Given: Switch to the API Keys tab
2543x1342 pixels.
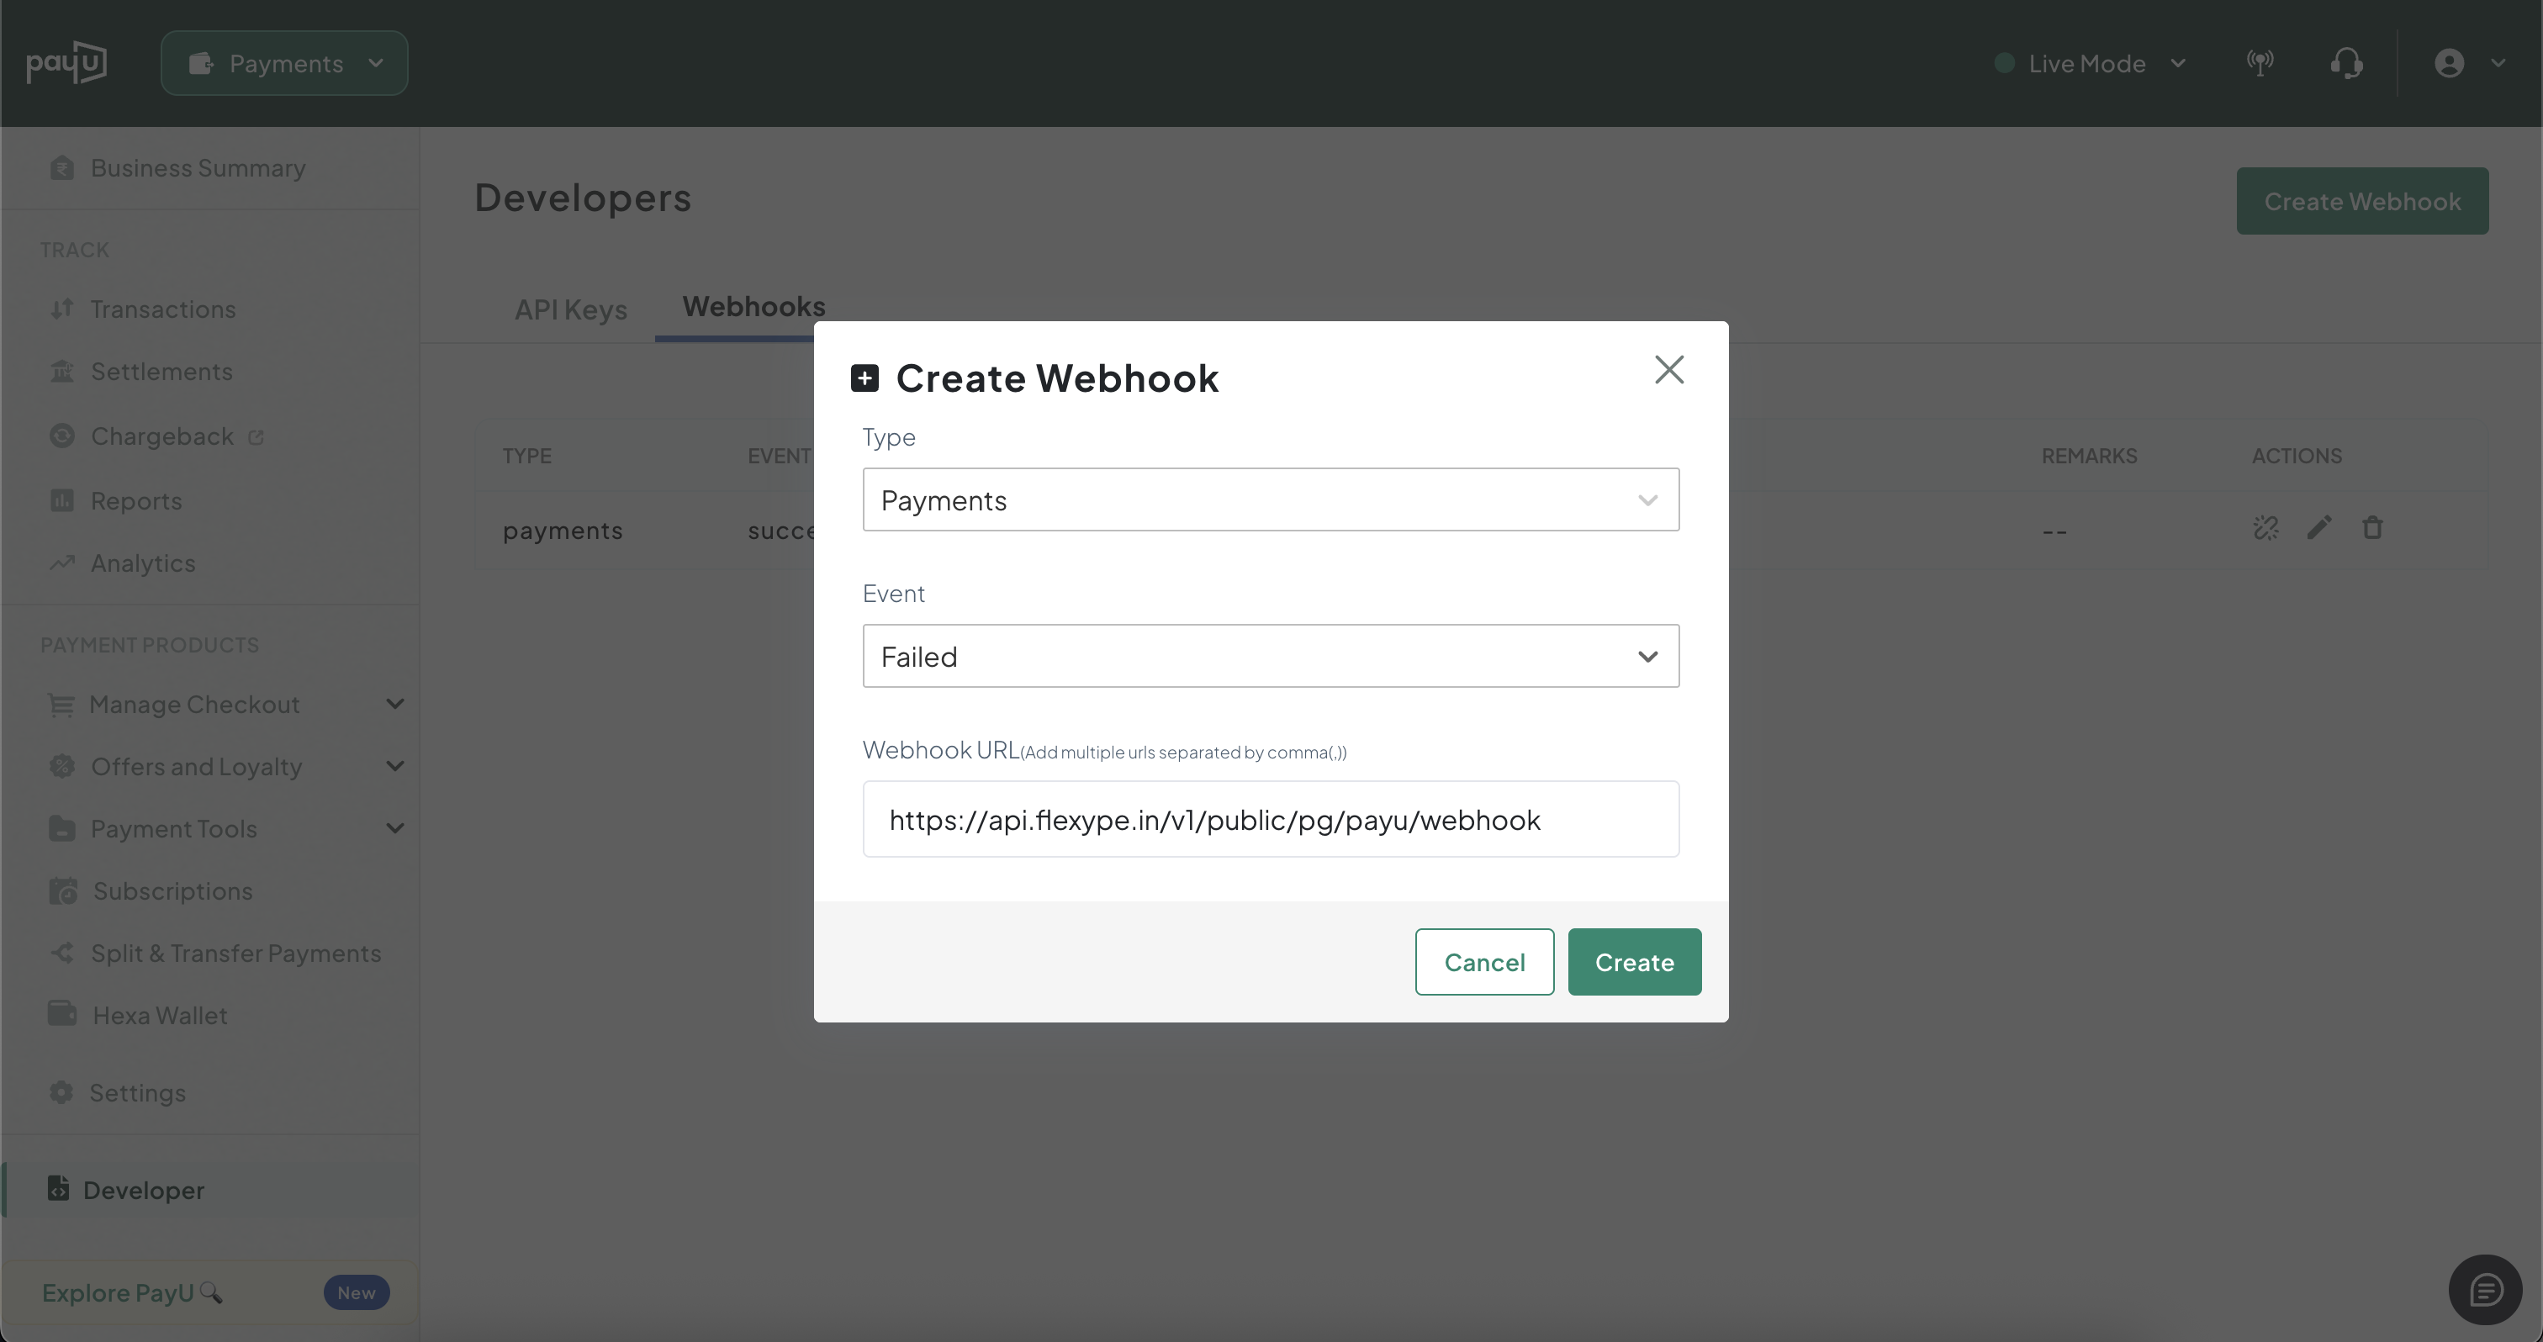Looking at the screenshot, I should (571, 309).
